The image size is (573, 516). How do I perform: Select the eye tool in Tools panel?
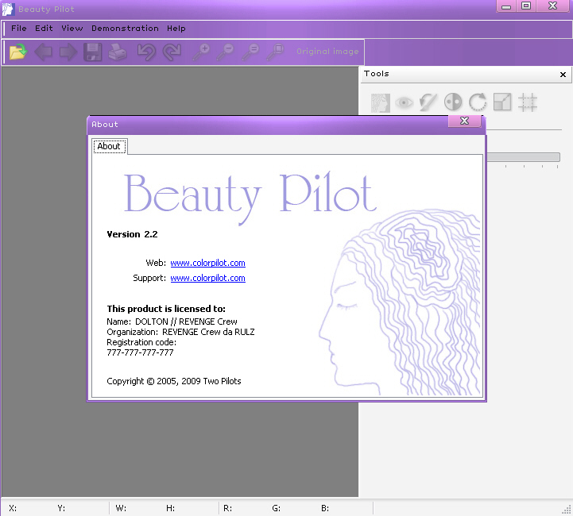click(x=404, y=102)
